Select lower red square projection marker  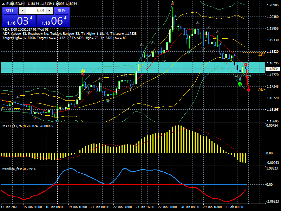[x=248, y=90]
